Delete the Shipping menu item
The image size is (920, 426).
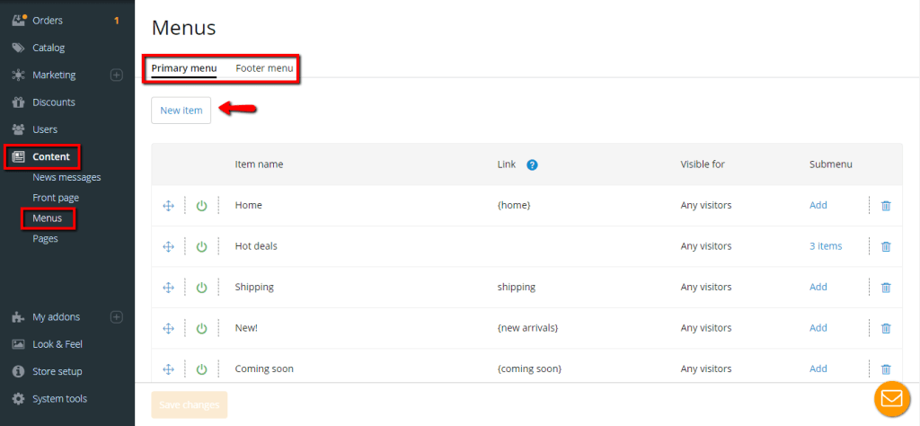coord(886,288)
